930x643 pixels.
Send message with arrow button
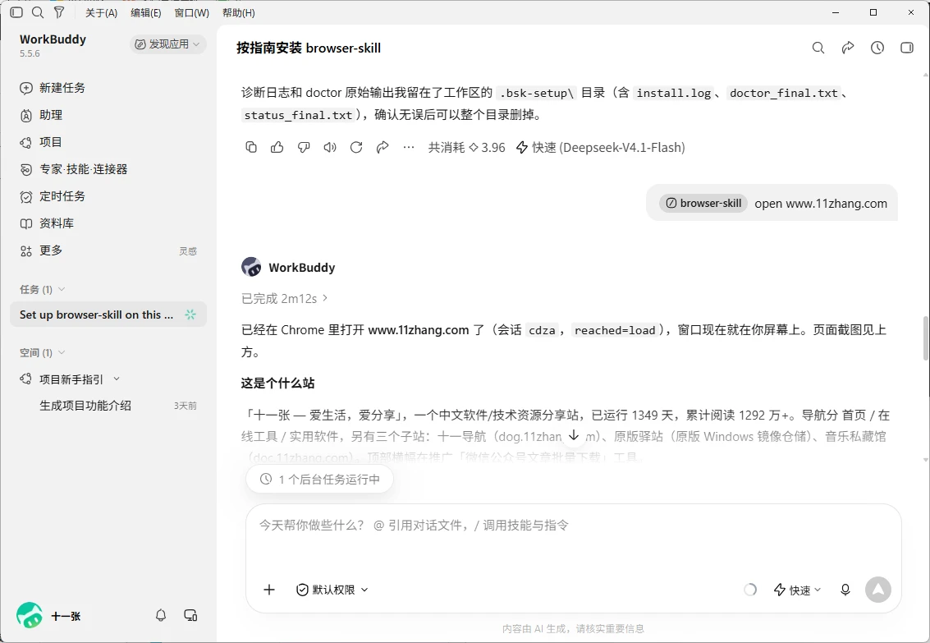point(877,590)
